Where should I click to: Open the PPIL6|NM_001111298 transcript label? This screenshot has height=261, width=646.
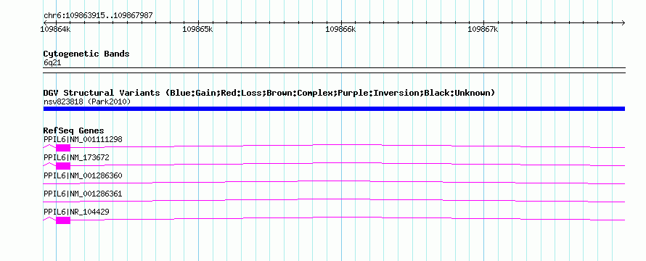click(83, 139)
